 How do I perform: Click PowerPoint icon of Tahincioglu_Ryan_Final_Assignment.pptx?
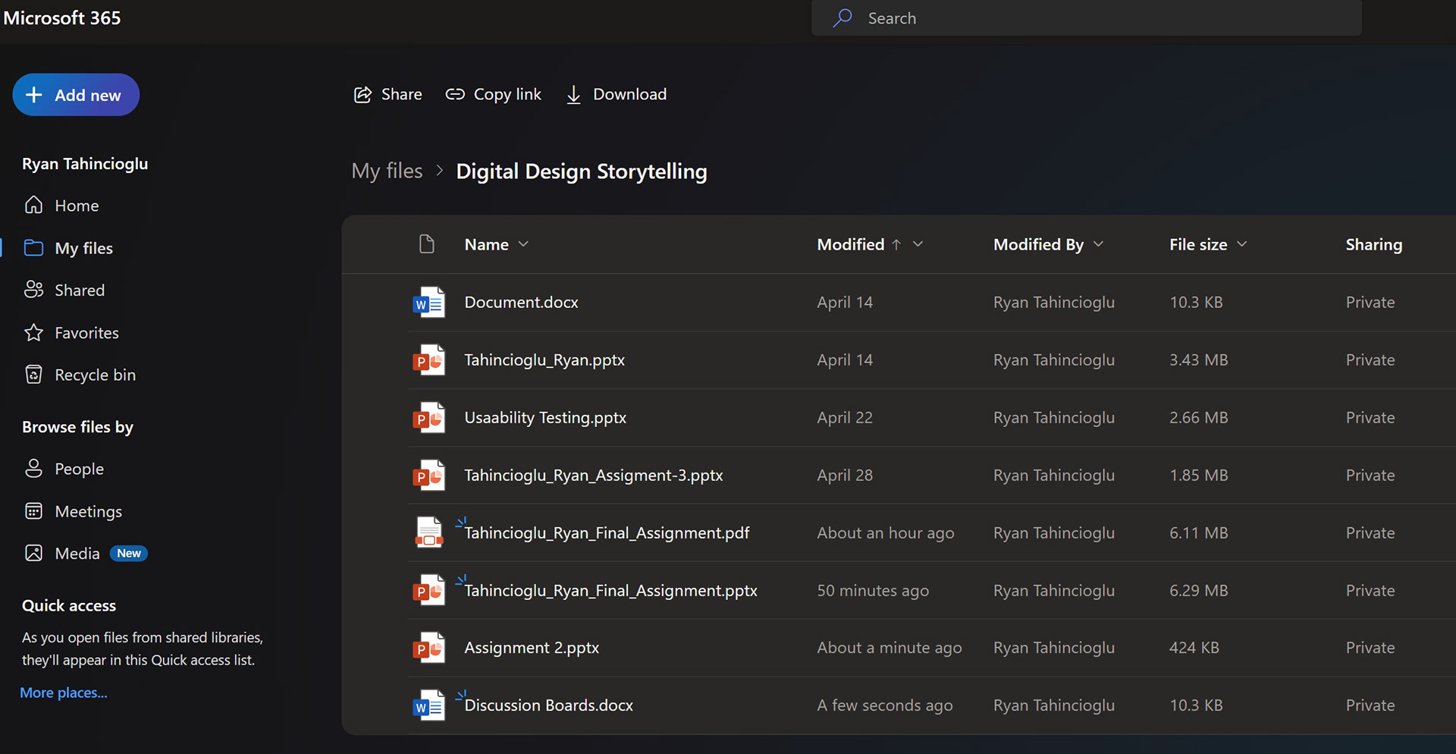(x=428, y=590)
